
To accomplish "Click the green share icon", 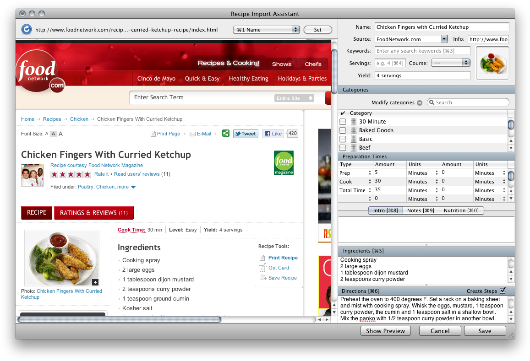I will point(225,134).
